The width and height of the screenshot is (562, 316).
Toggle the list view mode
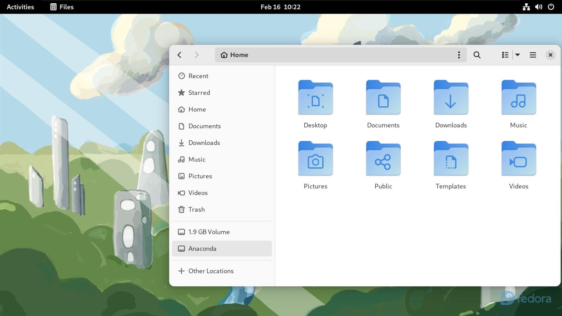[505, 55]
